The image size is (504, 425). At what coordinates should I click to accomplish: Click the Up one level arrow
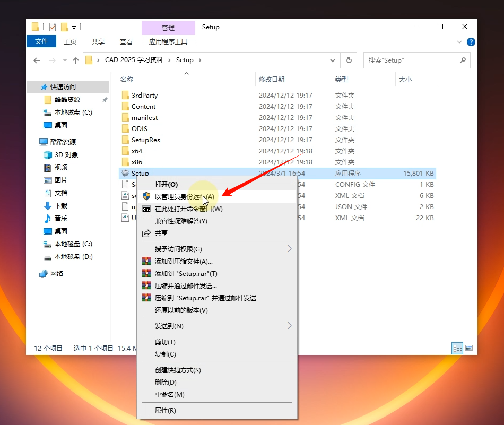pos(76,60)
